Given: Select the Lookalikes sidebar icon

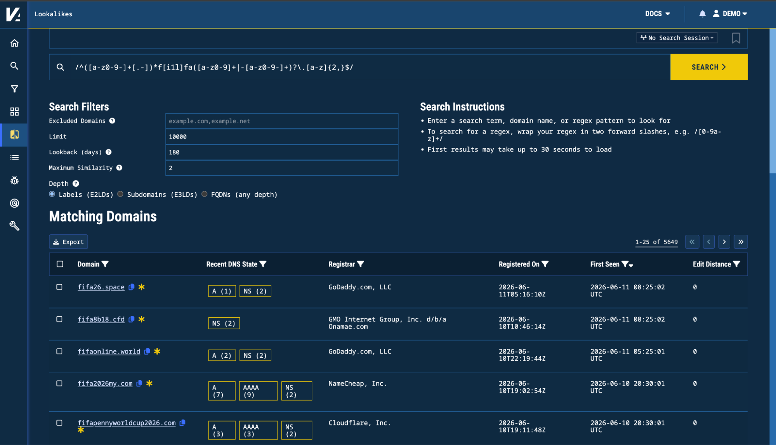Looking at the screenshot, I should [x=14, y=135].
